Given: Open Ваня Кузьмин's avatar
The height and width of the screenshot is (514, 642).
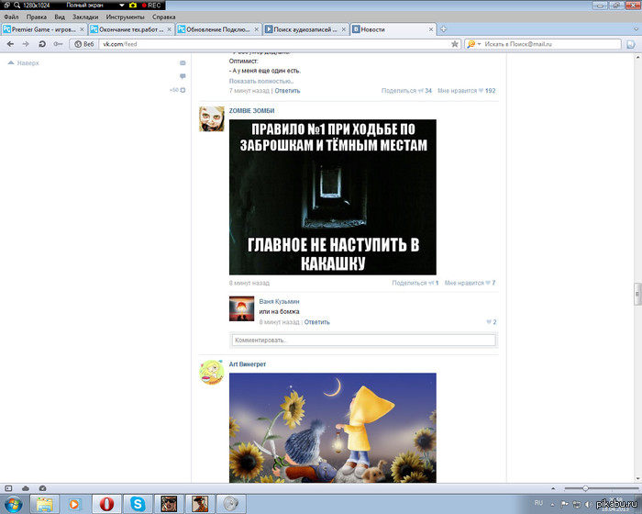Looking at the screenshot, I should 241,308.
